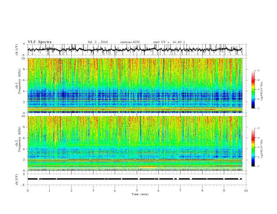Select the "ch.1 Frequency (kHz)" axis label
The height and width of the screenshot is (214, 277).
[x=18, y=81]
